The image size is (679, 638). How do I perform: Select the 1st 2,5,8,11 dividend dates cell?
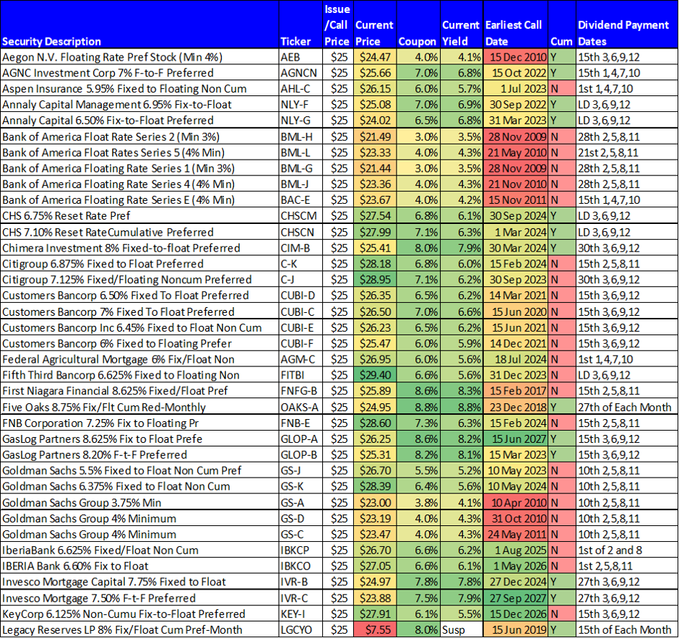pos(627,566)
